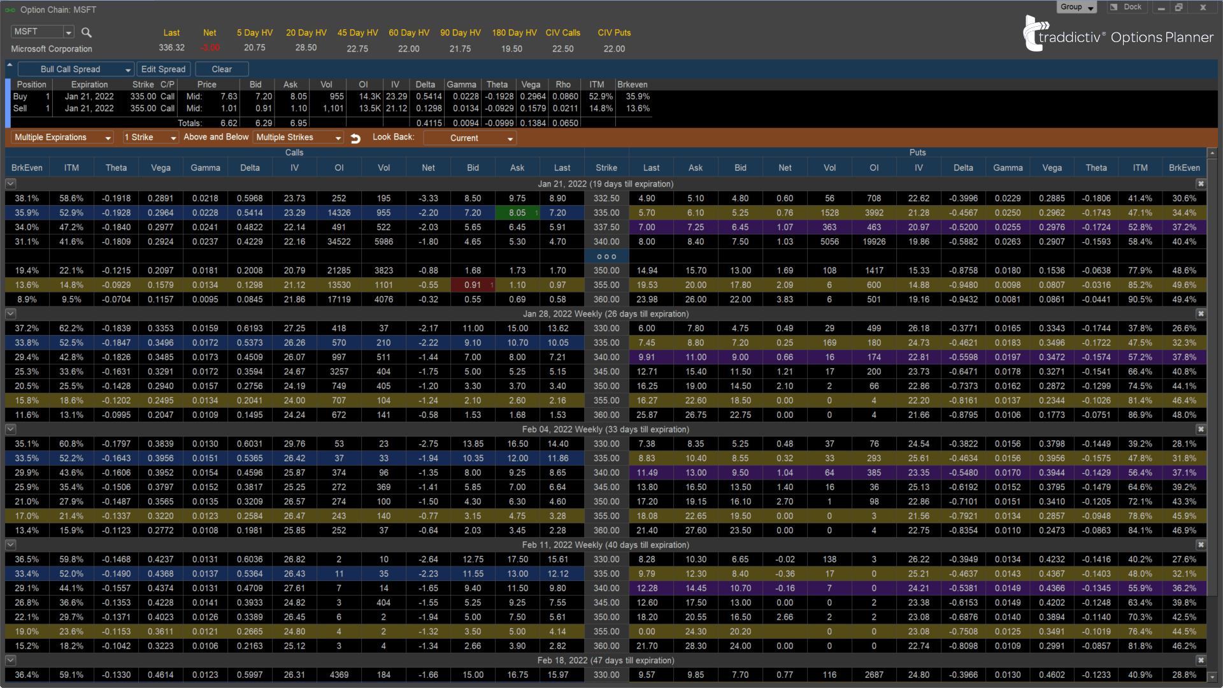Viewport: 1223px width, 688px height.
Task: Click the MSFT symbol input field
Action: pos(38,32)
